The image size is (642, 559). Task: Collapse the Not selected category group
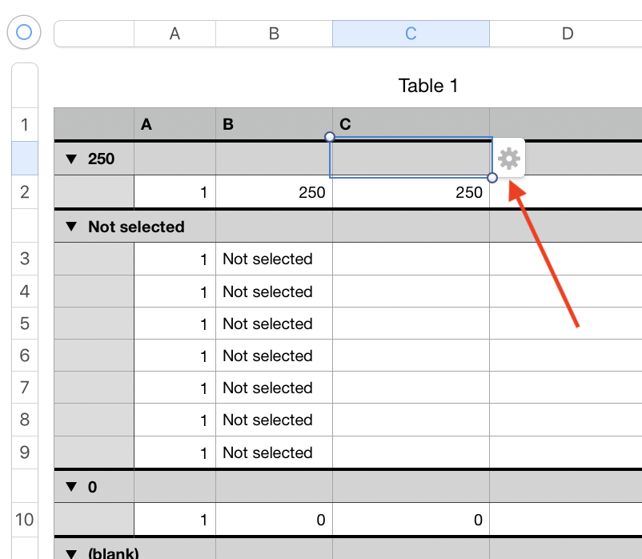[x=72, y=227]
